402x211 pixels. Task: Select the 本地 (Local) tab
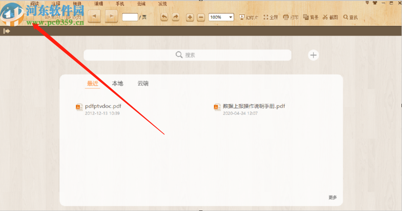(118, 83)
